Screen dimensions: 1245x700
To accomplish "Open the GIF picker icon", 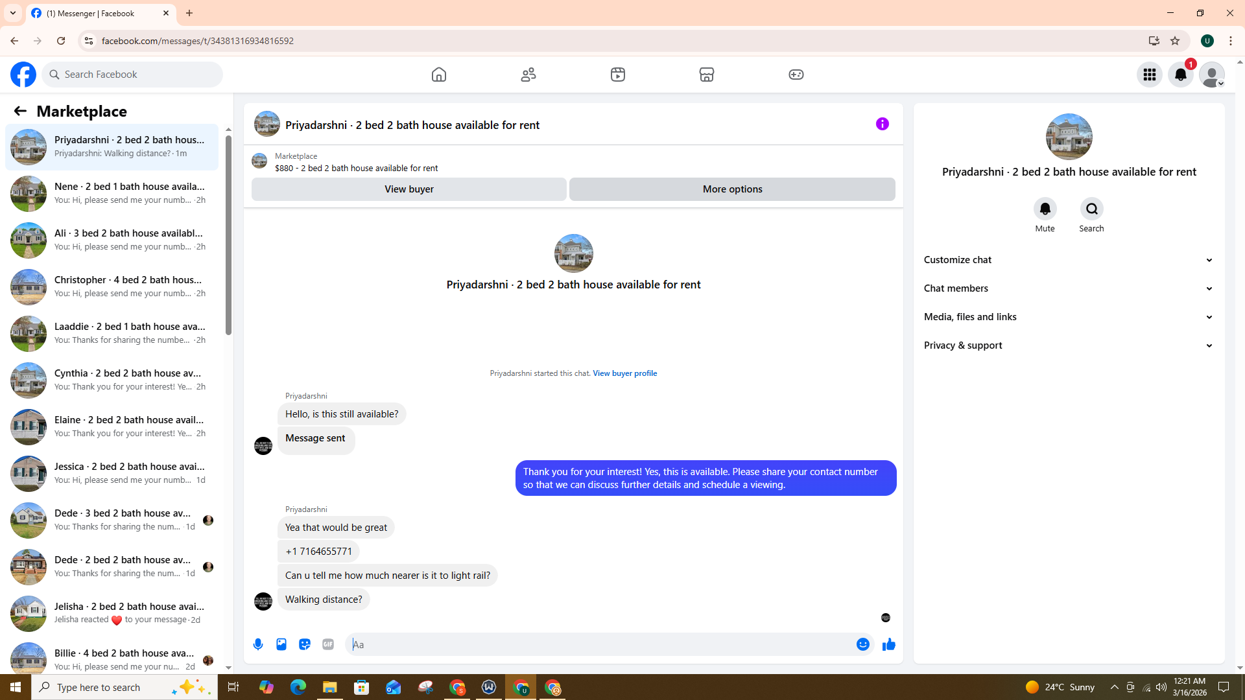I will pyautogui.click(x=328, y=644).
